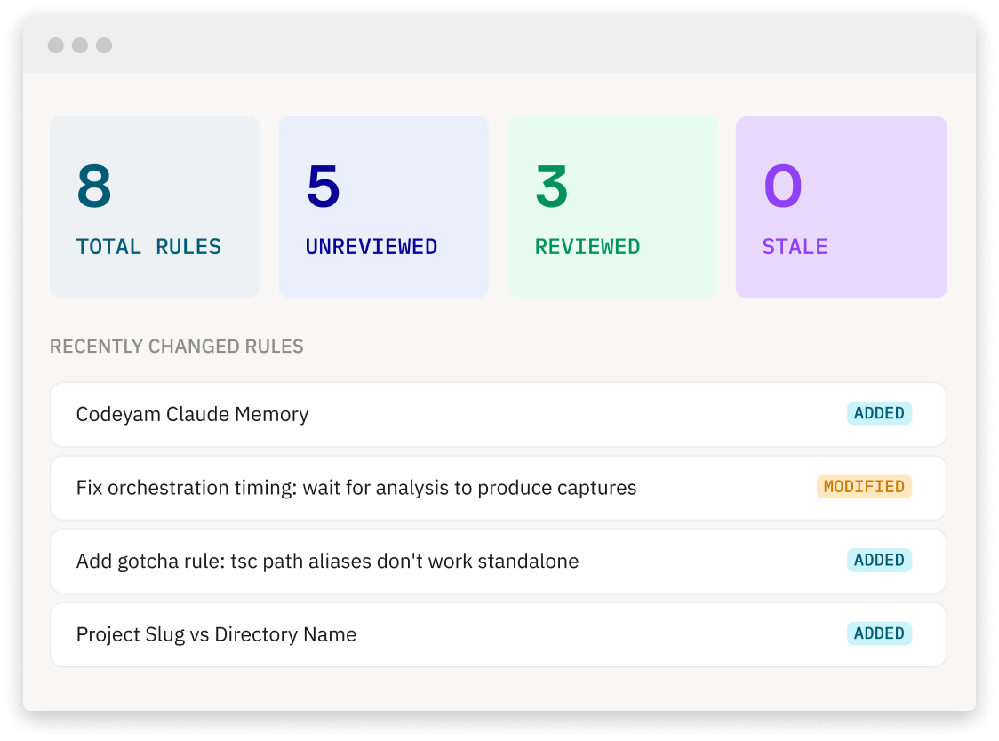Click the number 5 unreviewed count
Viewport: 999px width, 741px height.
click(323, 187)
